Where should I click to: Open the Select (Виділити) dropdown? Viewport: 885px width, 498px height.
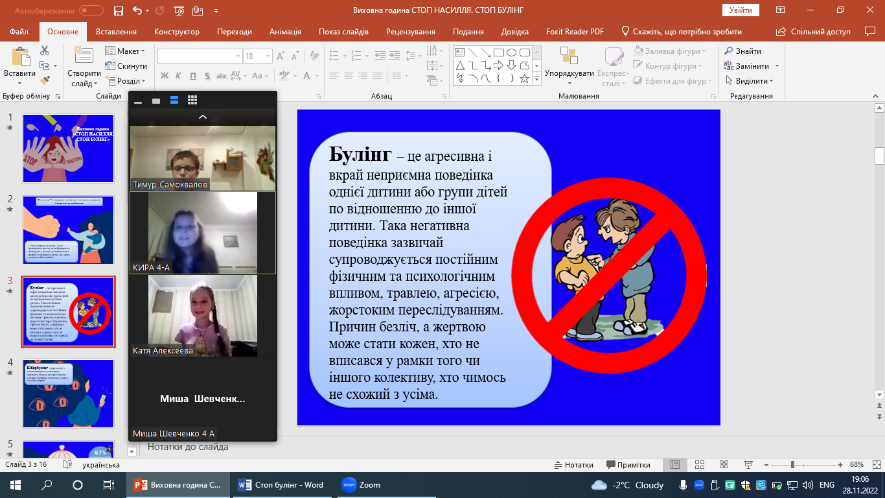coord(750,81)
